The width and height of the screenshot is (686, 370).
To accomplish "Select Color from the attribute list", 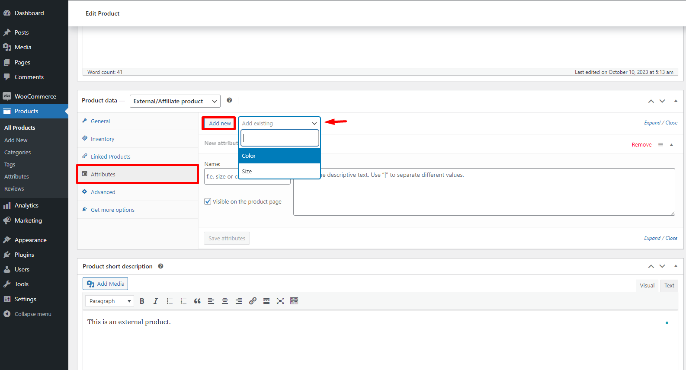I will (x=279, y=156).
